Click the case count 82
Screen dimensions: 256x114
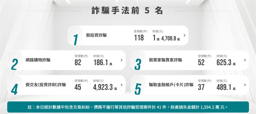[x=78, y=62]
